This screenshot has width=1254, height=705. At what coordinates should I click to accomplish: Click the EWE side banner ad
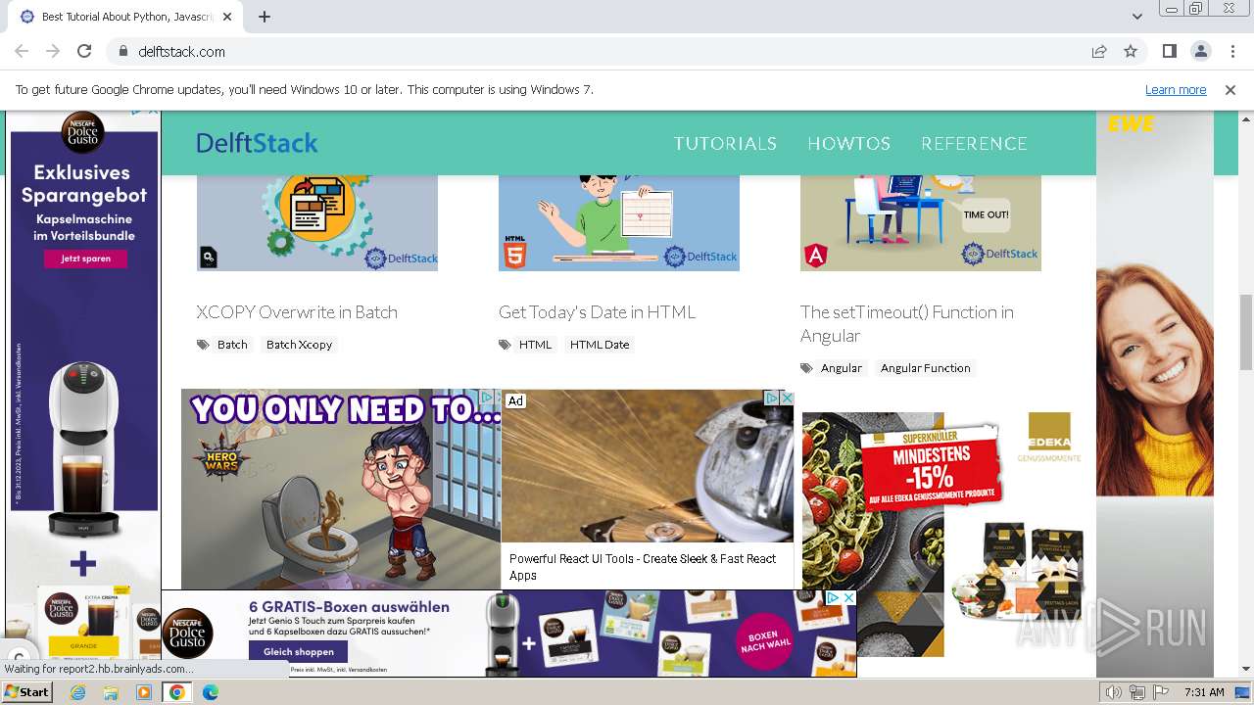(x=1155, y=392)
